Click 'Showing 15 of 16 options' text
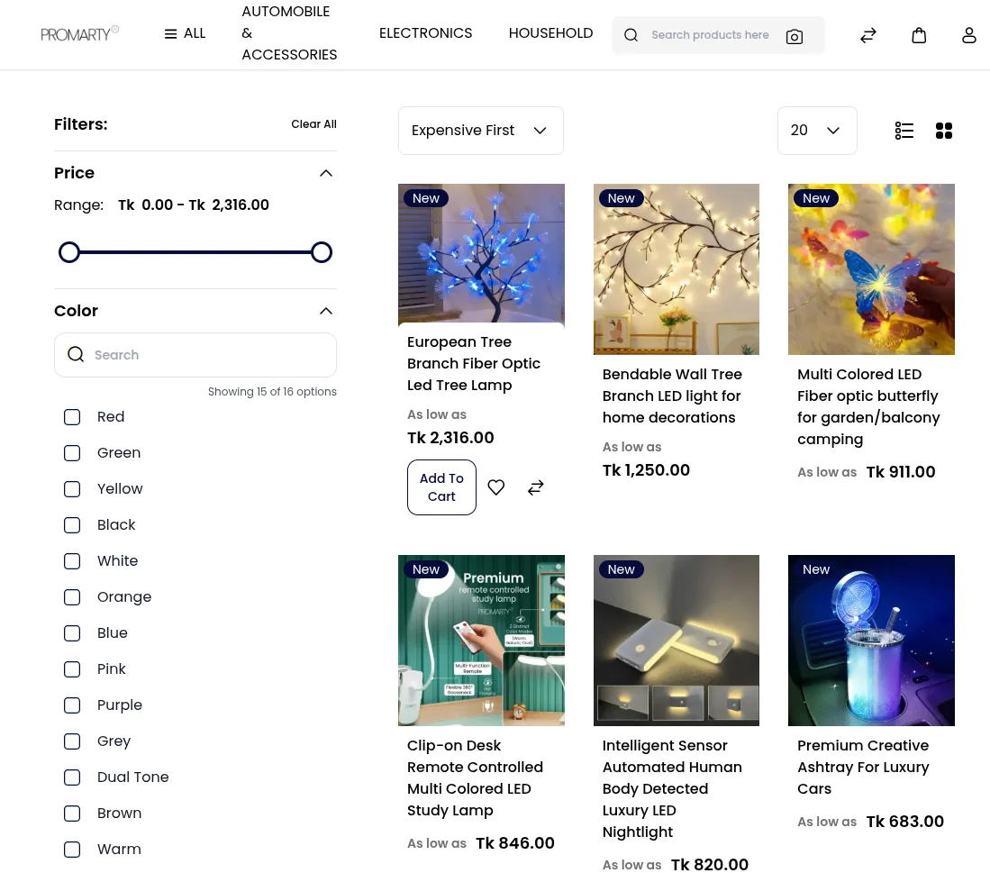Viewport: 990px width, 873px height. (272, 392)
